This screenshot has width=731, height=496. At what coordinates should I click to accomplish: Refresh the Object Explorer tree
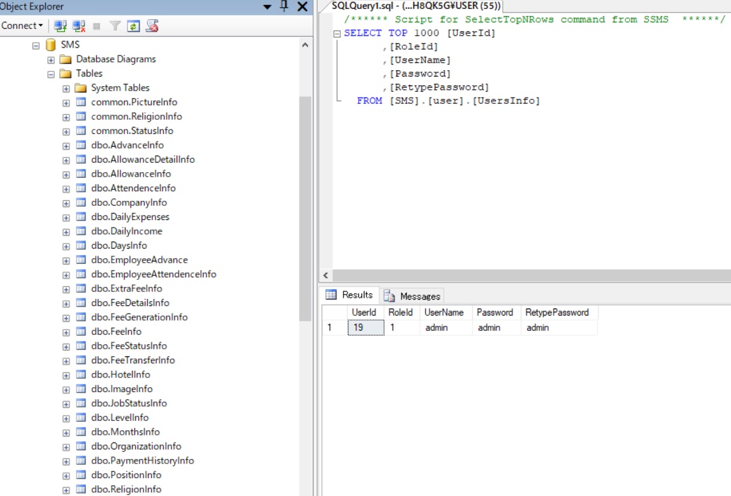click(x=133, y=26)
